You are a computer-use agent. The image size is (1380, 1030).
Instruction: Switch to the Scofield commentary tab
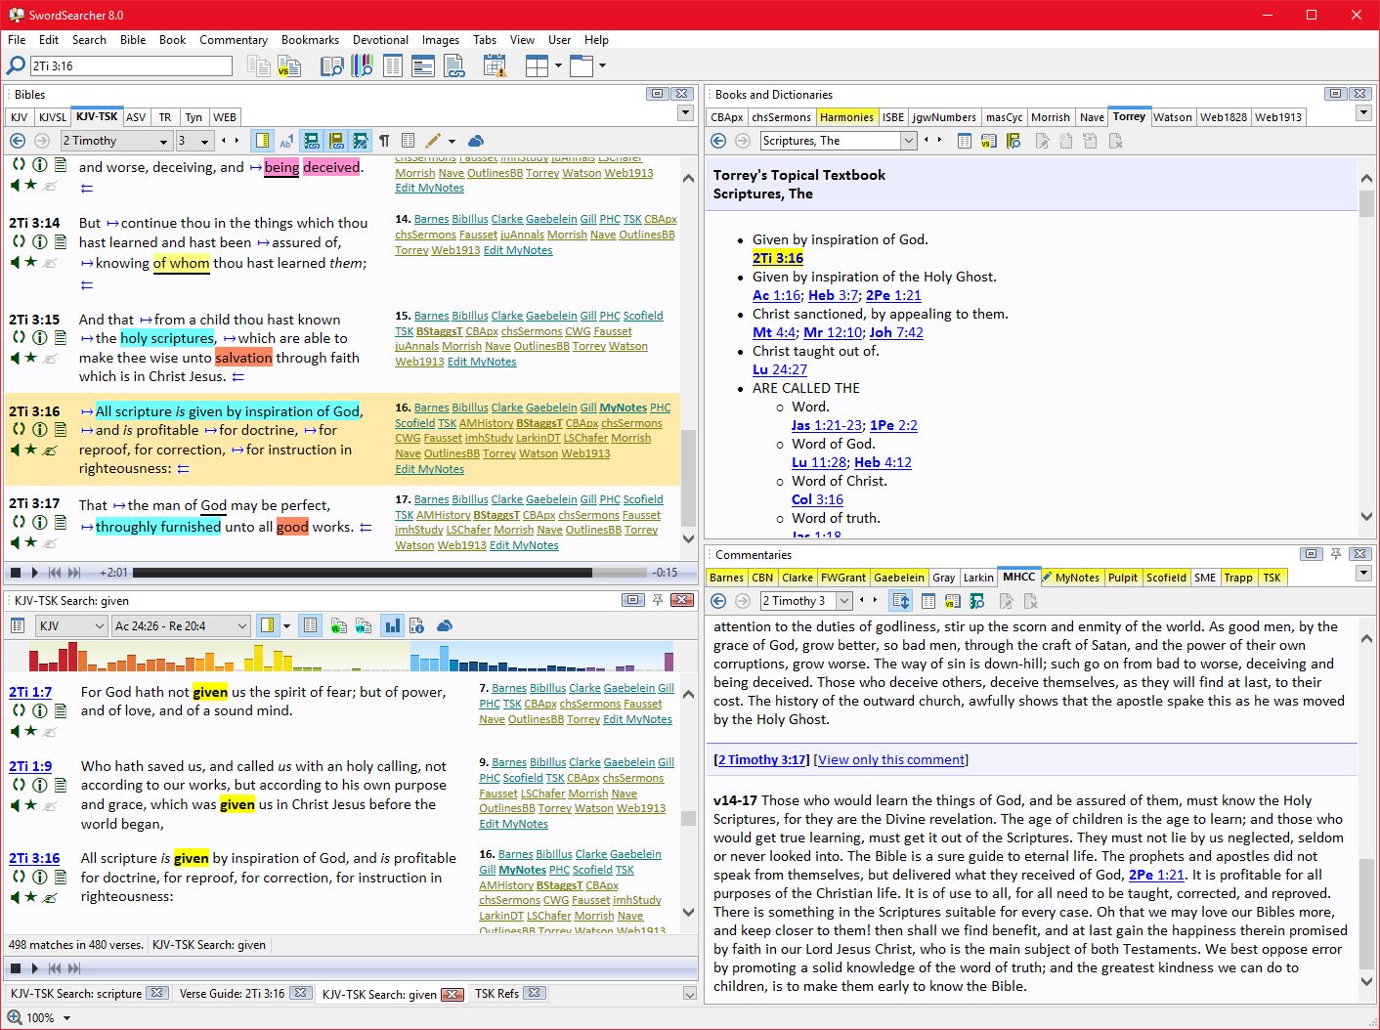(x=1166, y=578)
